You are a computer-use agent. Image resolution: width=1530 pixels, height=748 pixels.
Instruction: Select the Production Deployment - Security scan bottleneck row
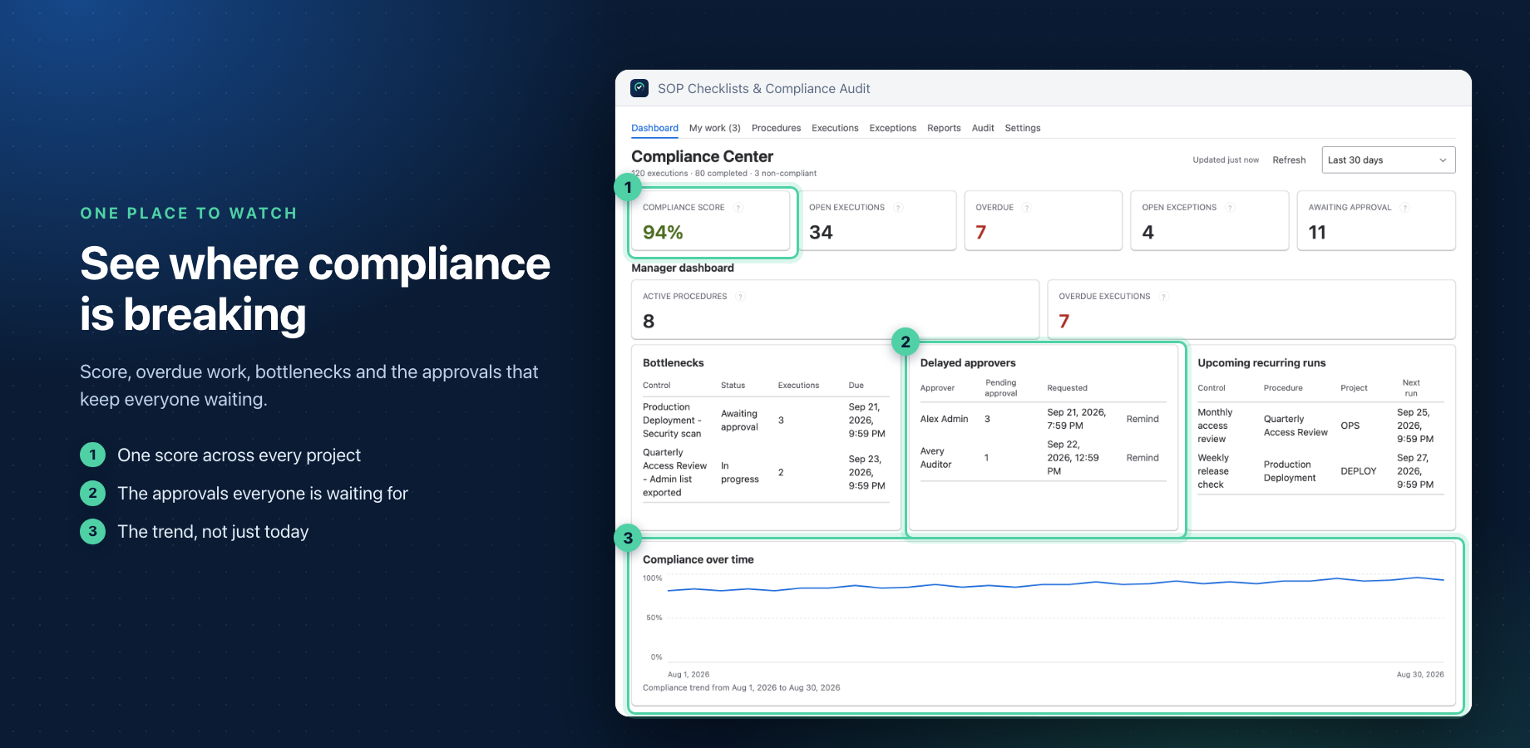[x=766, y=421]
